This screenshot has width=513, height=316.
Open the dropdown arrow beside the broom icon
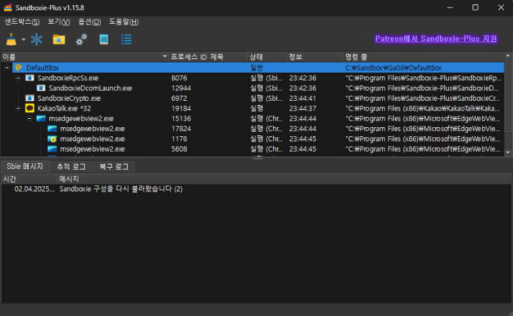tap(24, 40)
